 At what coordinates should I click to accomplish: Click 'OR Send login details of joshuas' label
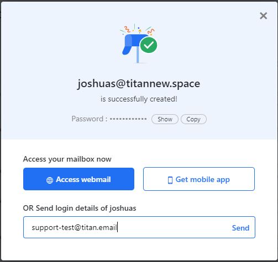[x=80, y=208]
